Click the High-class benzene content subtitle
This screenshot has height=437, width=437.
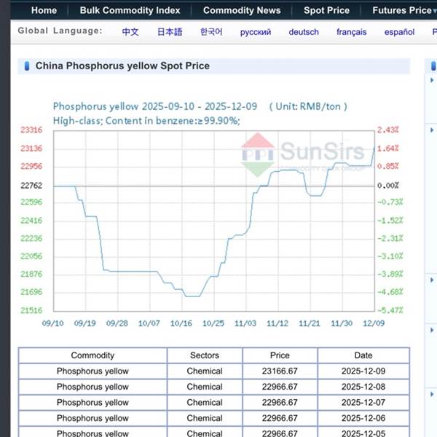[x=146, y=121]
